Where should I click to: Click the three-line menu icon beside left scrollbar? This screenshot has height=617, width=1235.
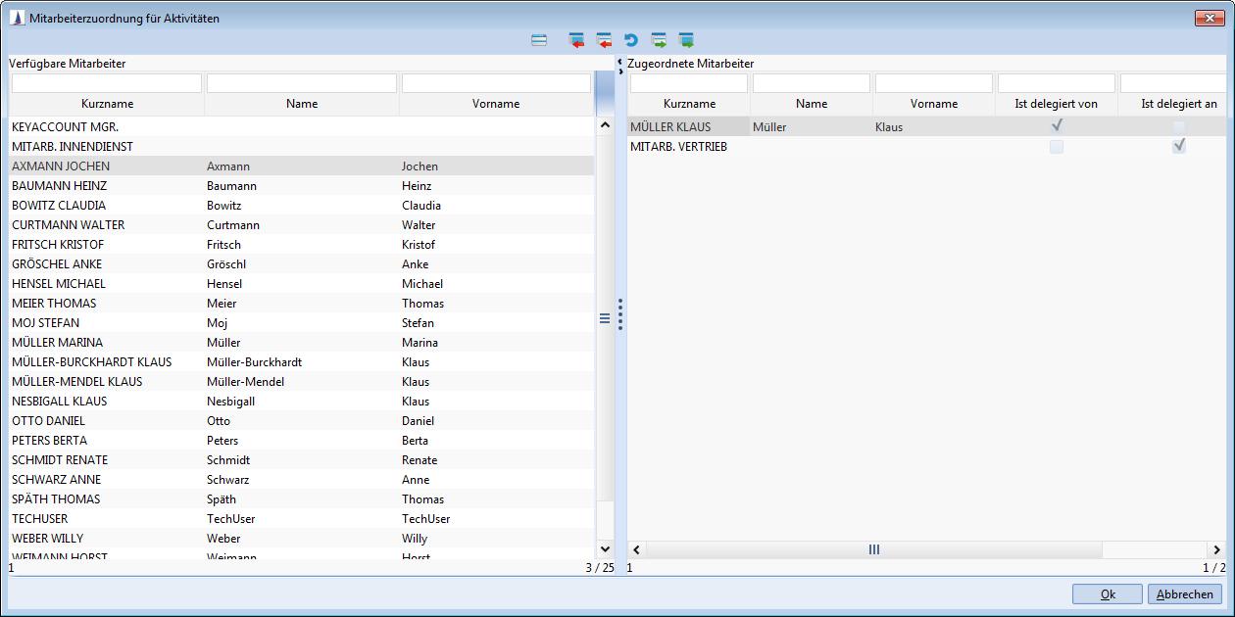(605, 318)
